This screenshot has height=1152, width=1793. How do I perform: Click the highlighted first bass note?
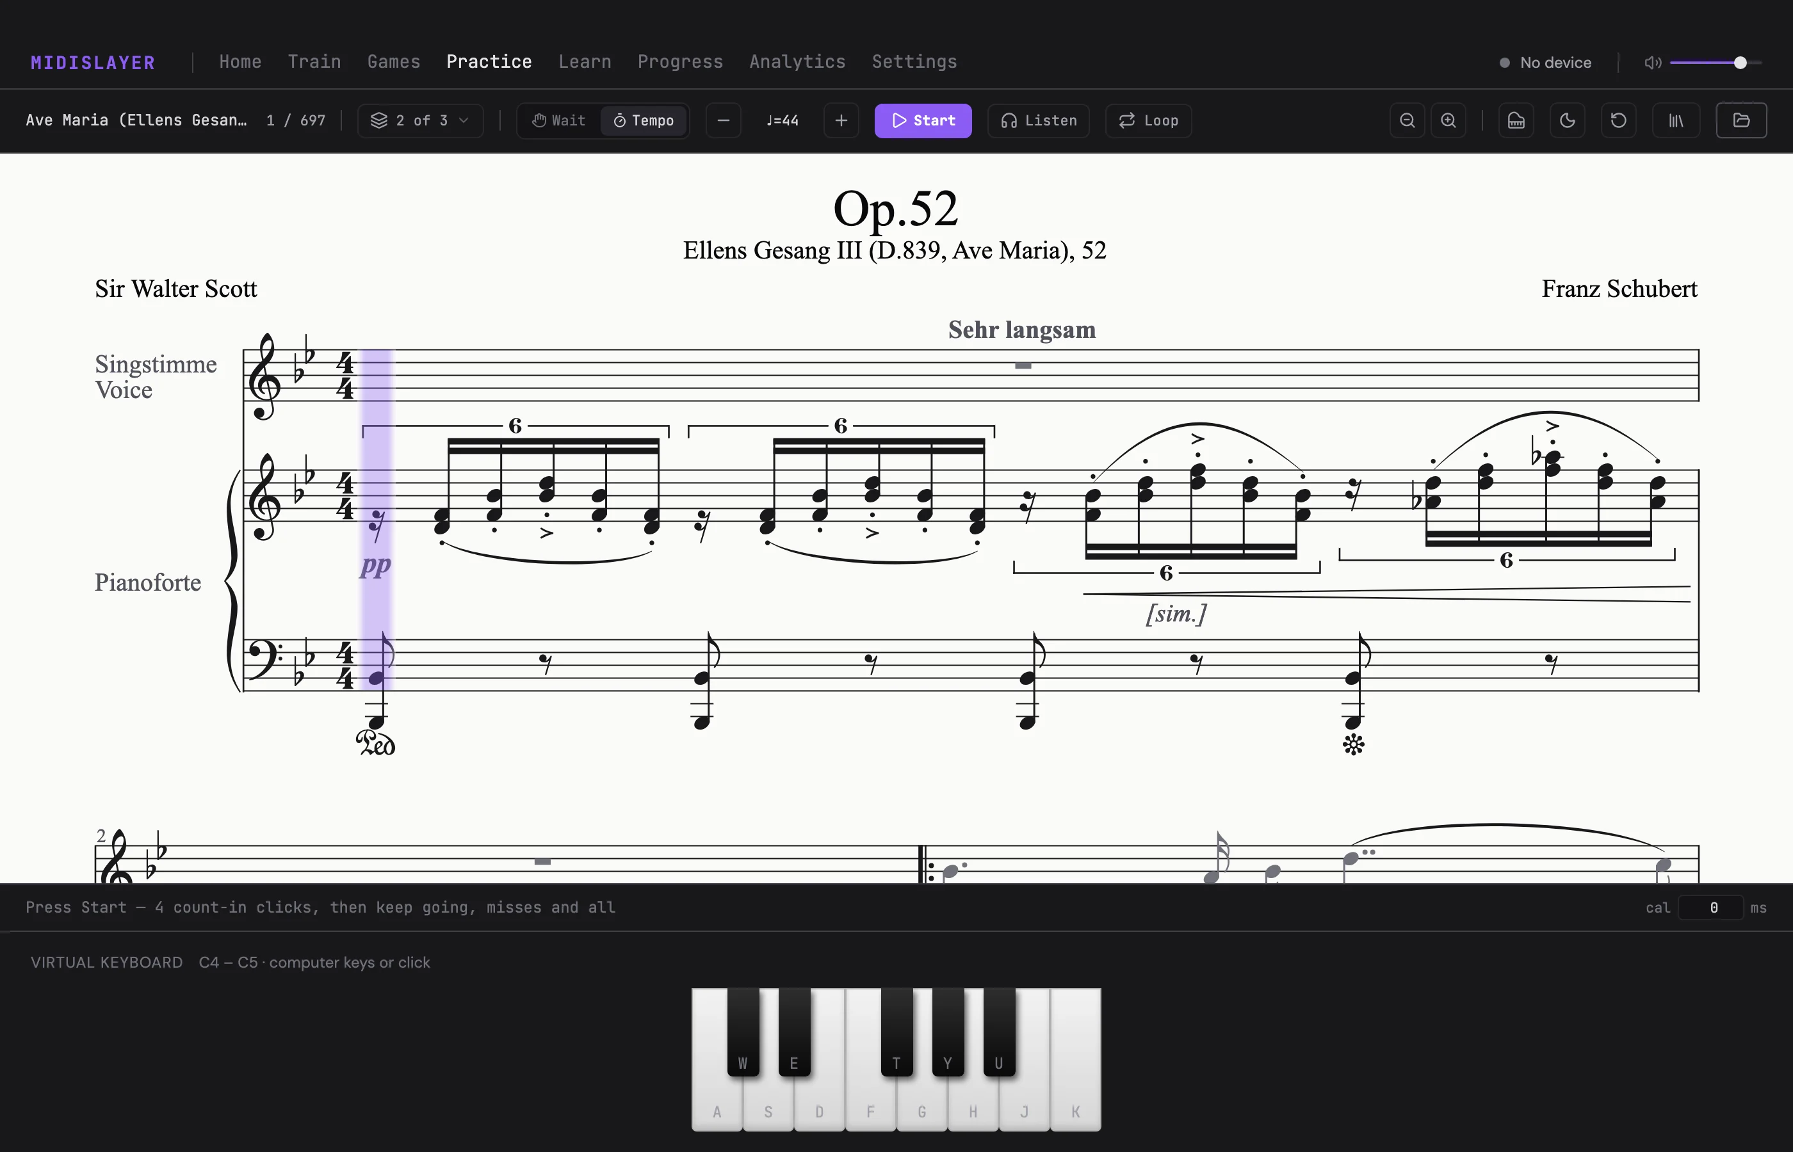click(x=377, y=678)
